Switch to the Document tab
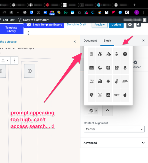Viewport: 148px width, 163px height. click(90, 40)
